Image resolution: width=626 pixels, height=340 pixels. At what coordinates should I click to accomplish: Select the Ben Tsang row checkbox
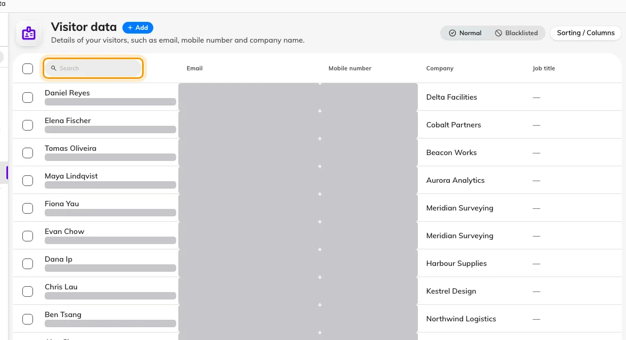point(28,319)
